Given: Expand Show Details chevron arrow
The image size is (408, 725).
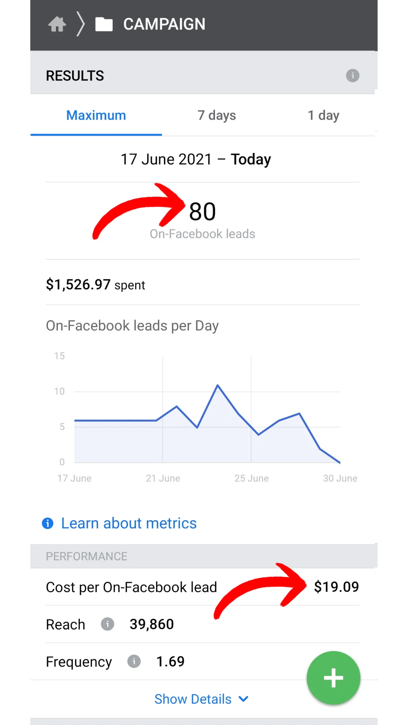Looking at the screenshot, I should pyautogui.click(x=244, y=699).
